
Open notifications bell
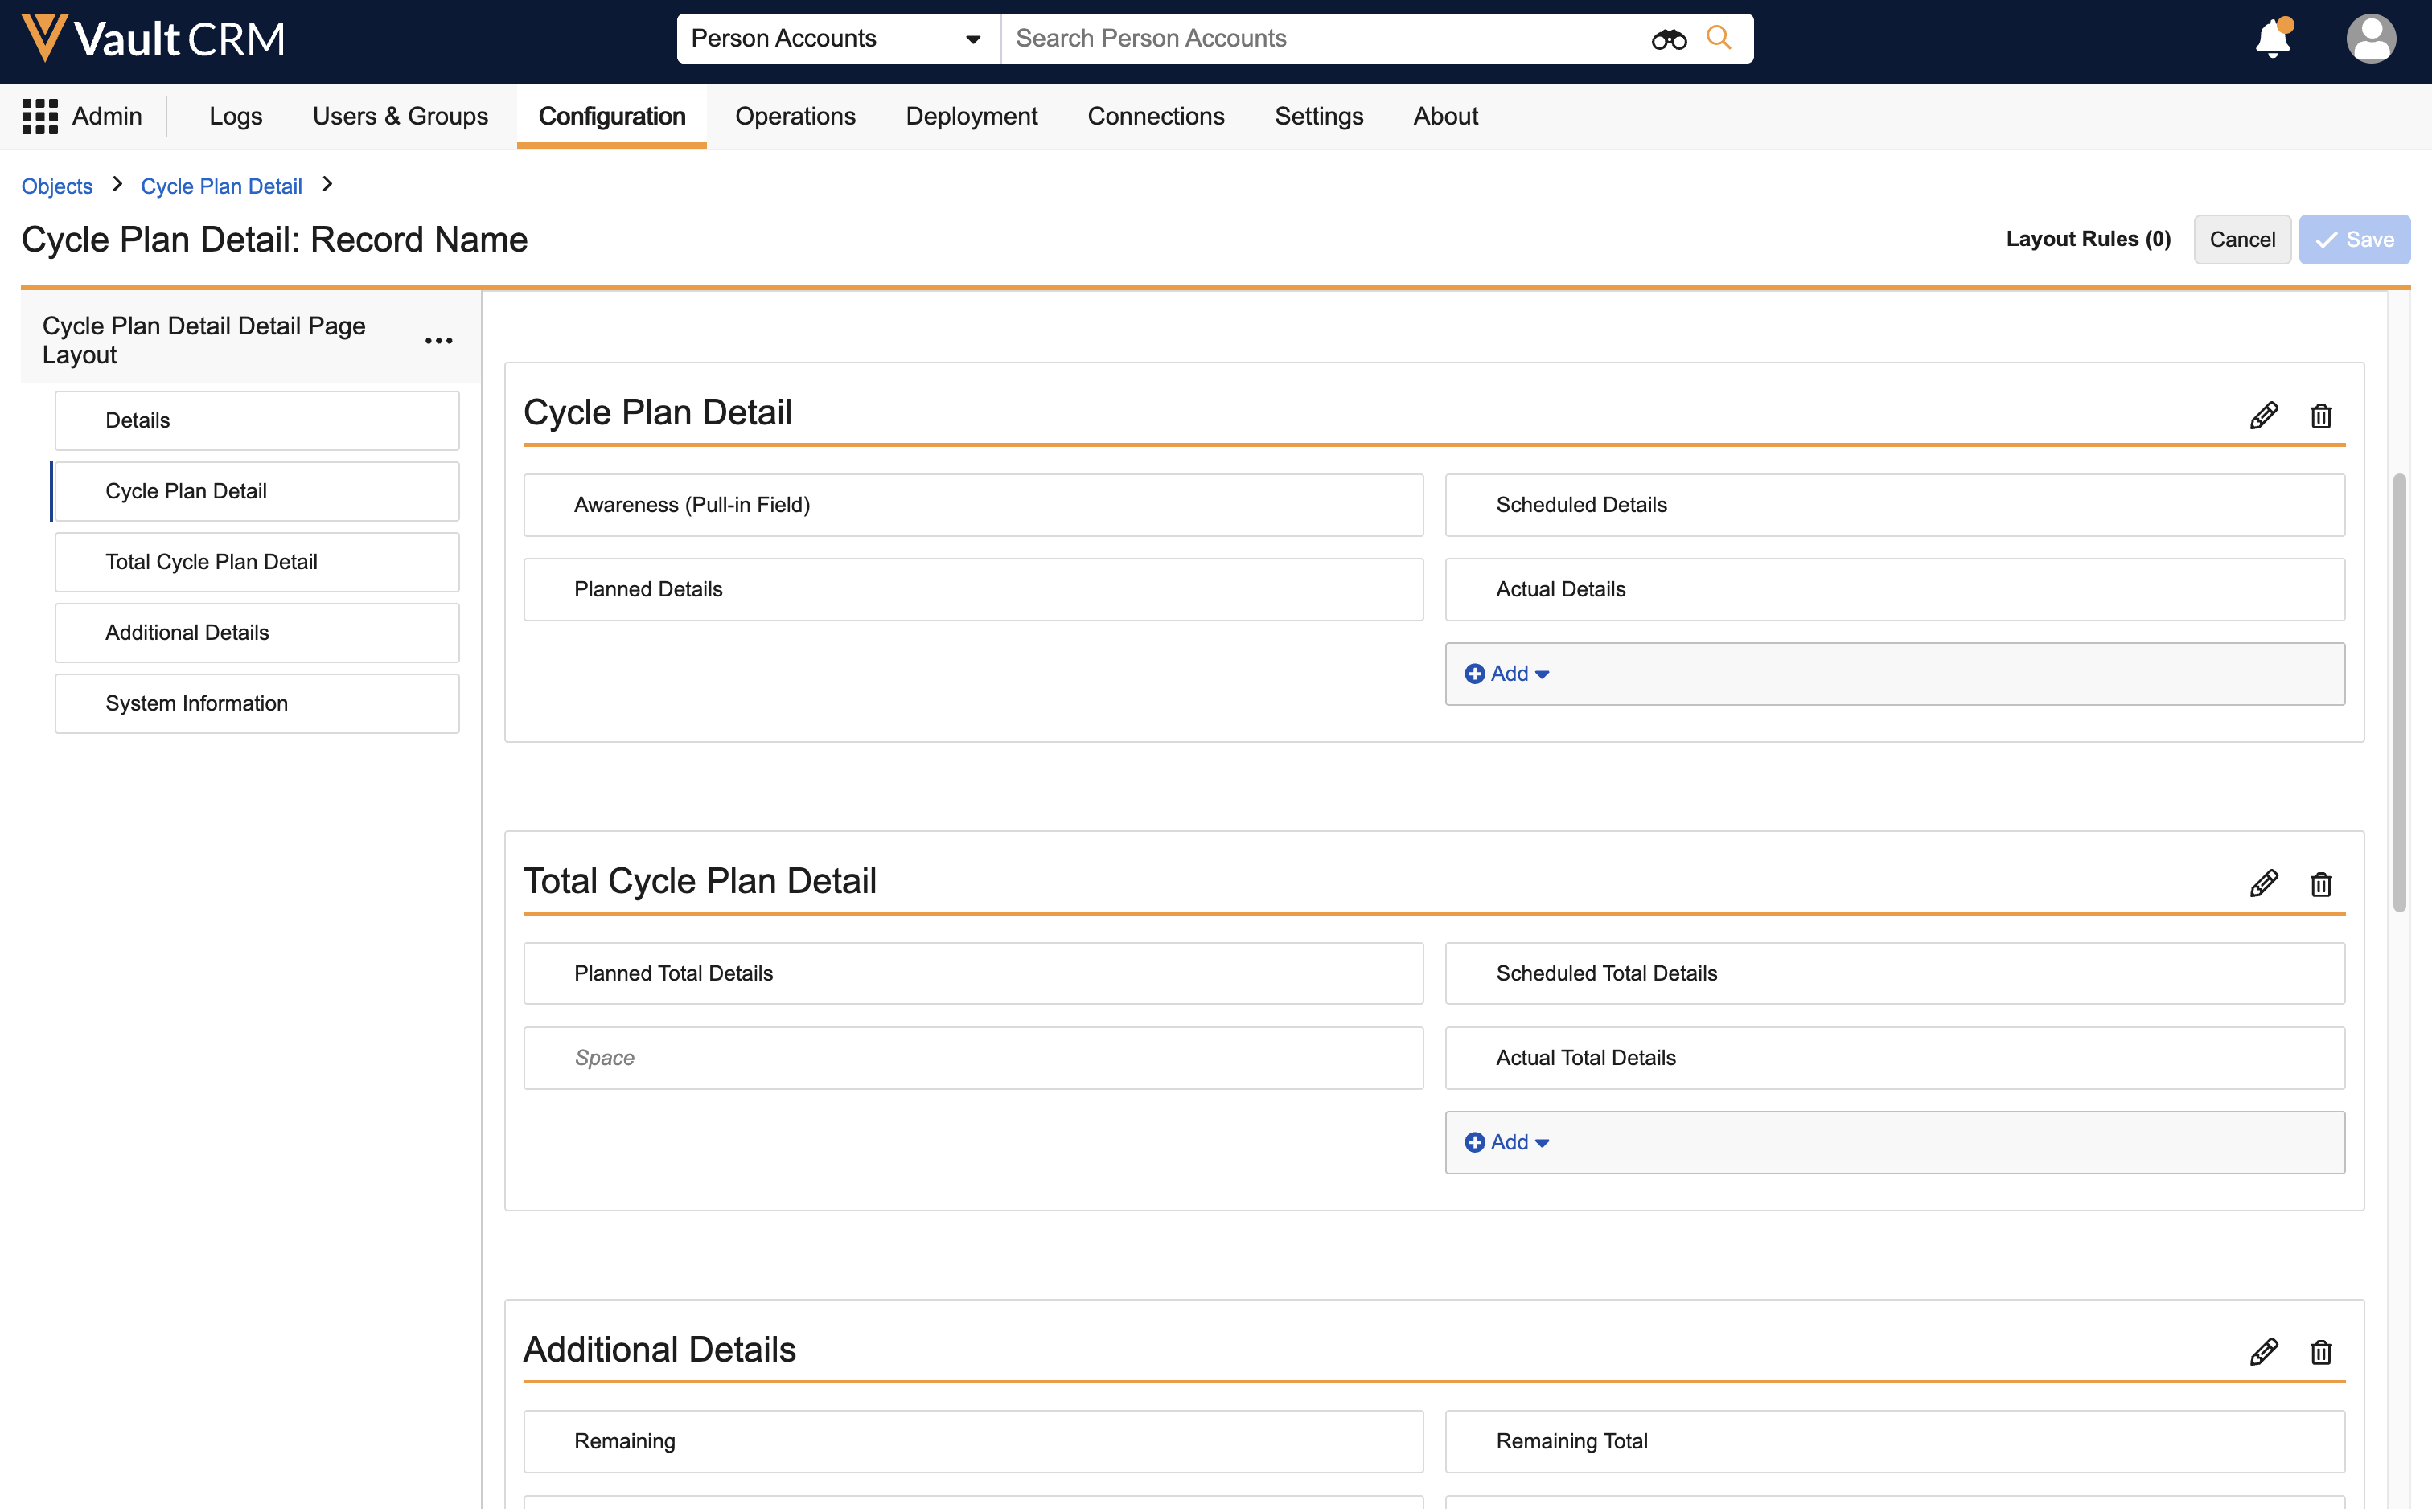[x=2272, y=39]
